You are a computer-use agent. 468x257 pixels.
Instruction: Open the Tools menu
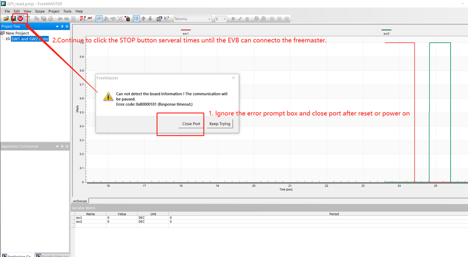(x=67, y=11)
